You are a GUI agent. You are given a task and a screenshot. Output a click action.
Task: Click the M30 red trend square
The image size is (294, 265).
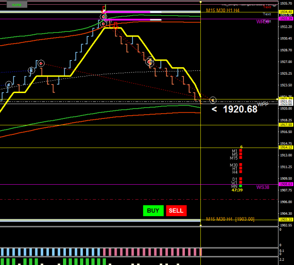(x=241, y=164)
